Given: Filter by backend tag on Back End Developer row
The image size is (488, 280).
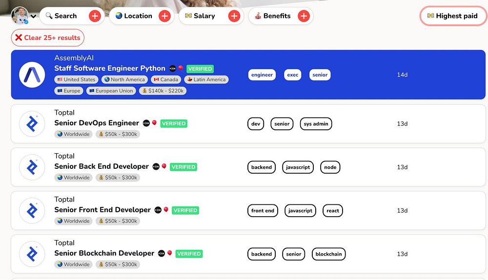Looking at the screenshot, I should click(x=262, y=167).
